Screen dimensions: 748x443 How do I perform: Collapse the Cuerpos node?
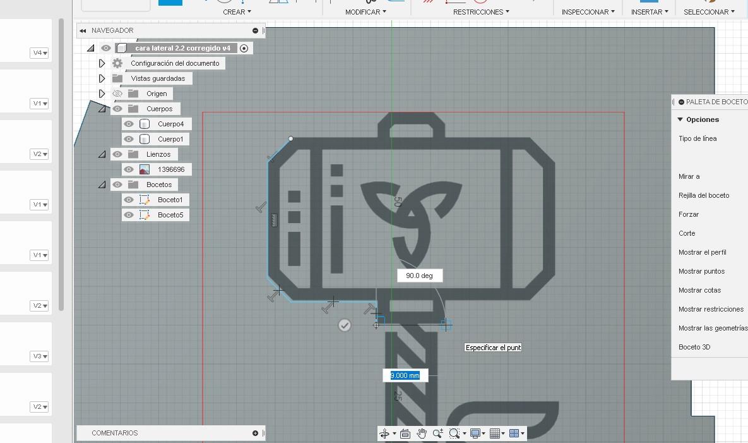(x=102, y=109)
